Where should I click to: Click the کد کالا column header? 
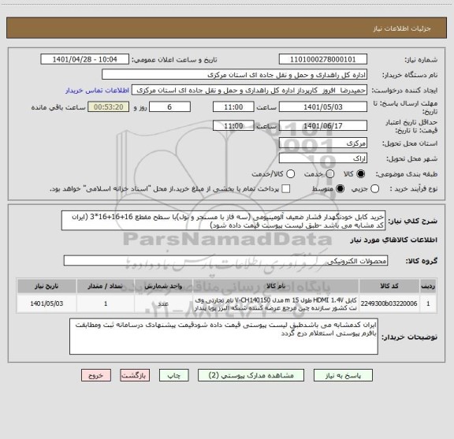(x=389, y=286)
